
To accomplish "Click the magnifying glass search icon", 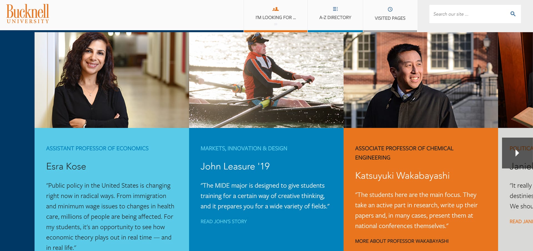I will 513,14.
